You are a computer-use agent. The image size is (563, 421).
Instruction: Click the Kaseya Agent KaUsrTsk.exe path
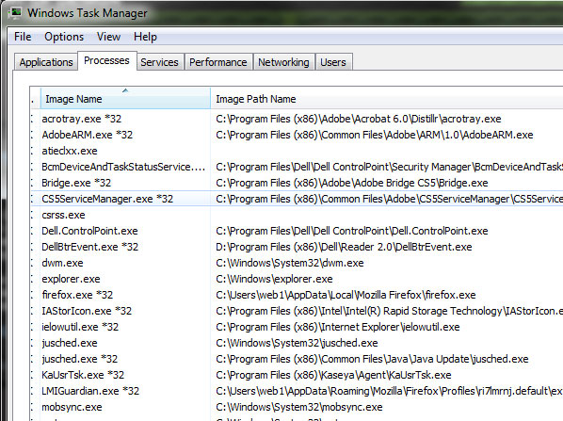pyautogui.click(x=333, y=375)
